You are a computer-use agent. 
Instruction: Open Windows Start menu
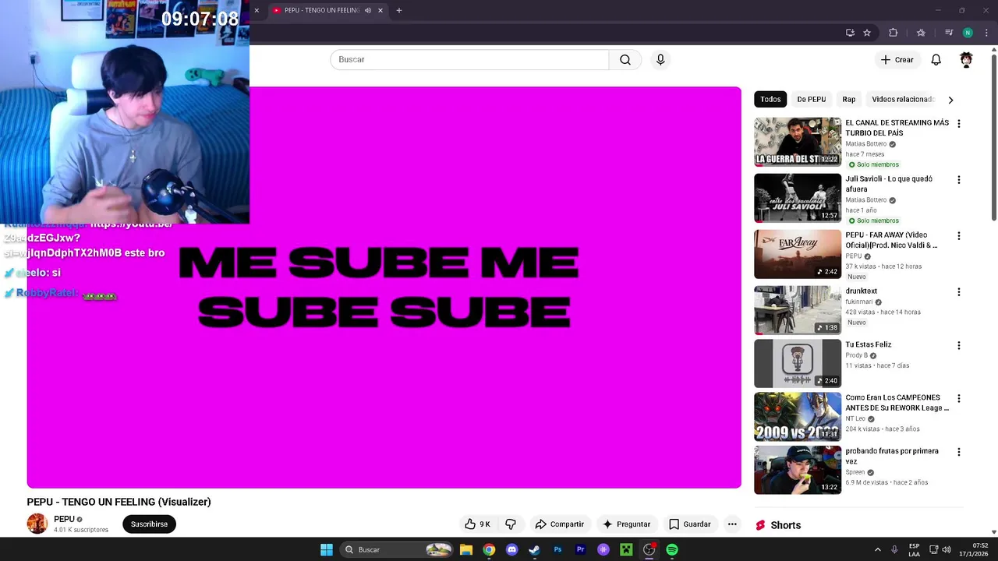[x=327, y=550]
